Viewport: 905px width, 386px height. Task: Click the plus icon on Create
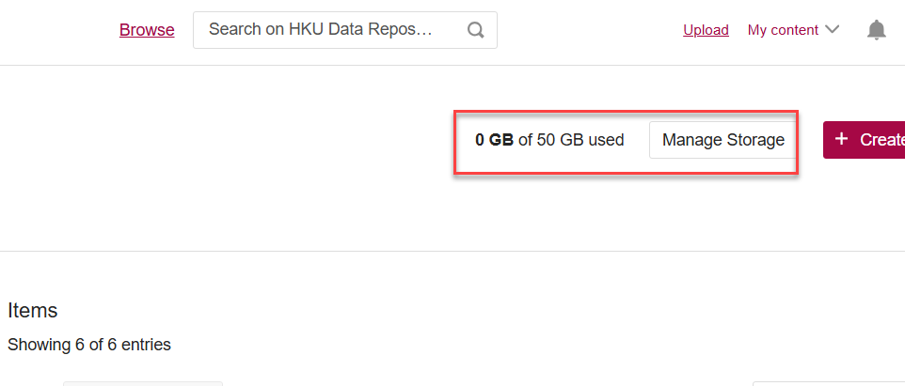(x=842, y=139)
